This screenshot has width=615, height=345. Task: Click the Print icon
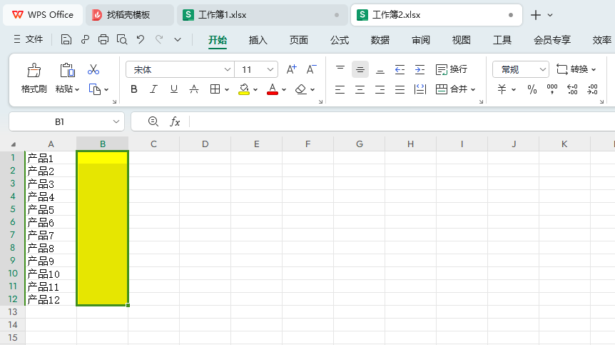[103, 39]
